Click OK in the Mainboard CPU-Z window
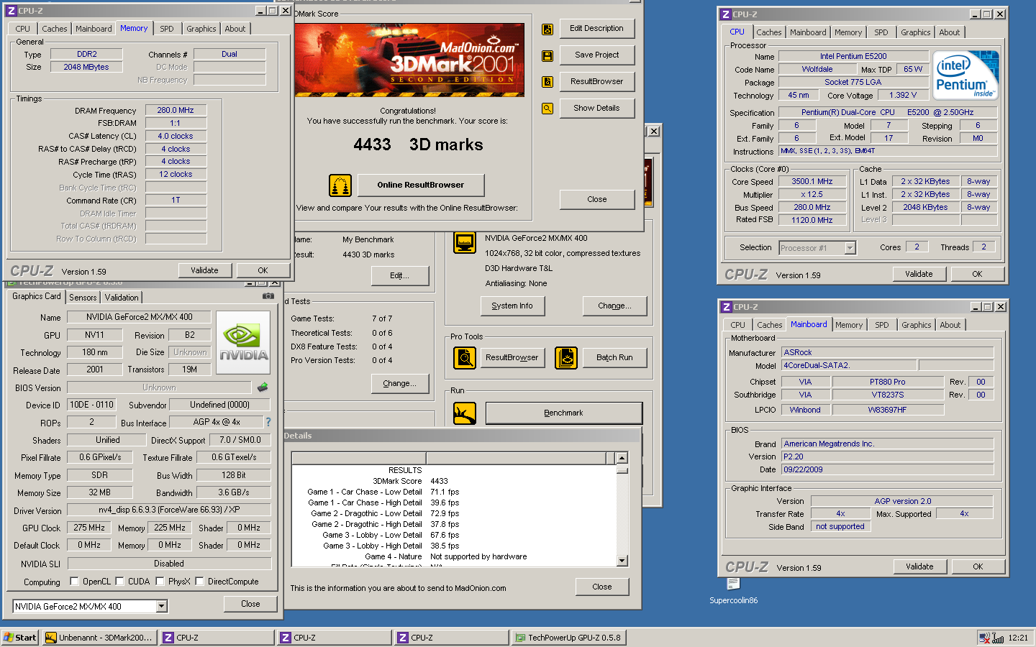1036x647 pixels. (x=978, y=566)
